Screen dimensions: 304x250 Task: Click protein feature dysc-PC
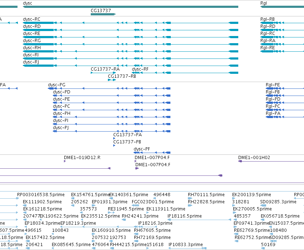[x=112, y=110]
